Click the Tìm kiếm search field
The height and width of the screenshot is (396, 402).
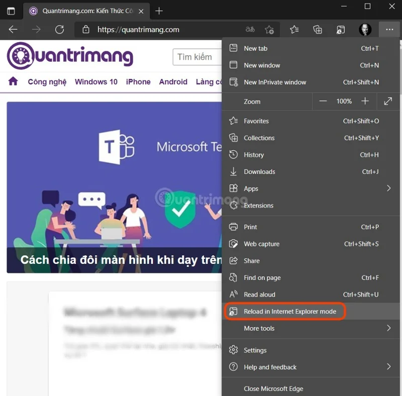point(197,57)
